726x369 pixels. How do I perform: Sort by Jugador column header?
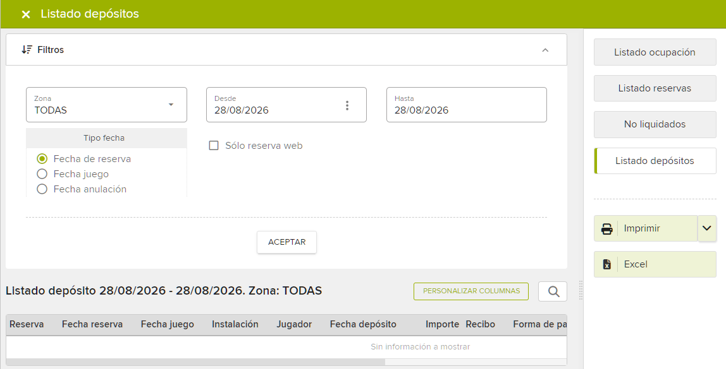click(x=294, y=324)
